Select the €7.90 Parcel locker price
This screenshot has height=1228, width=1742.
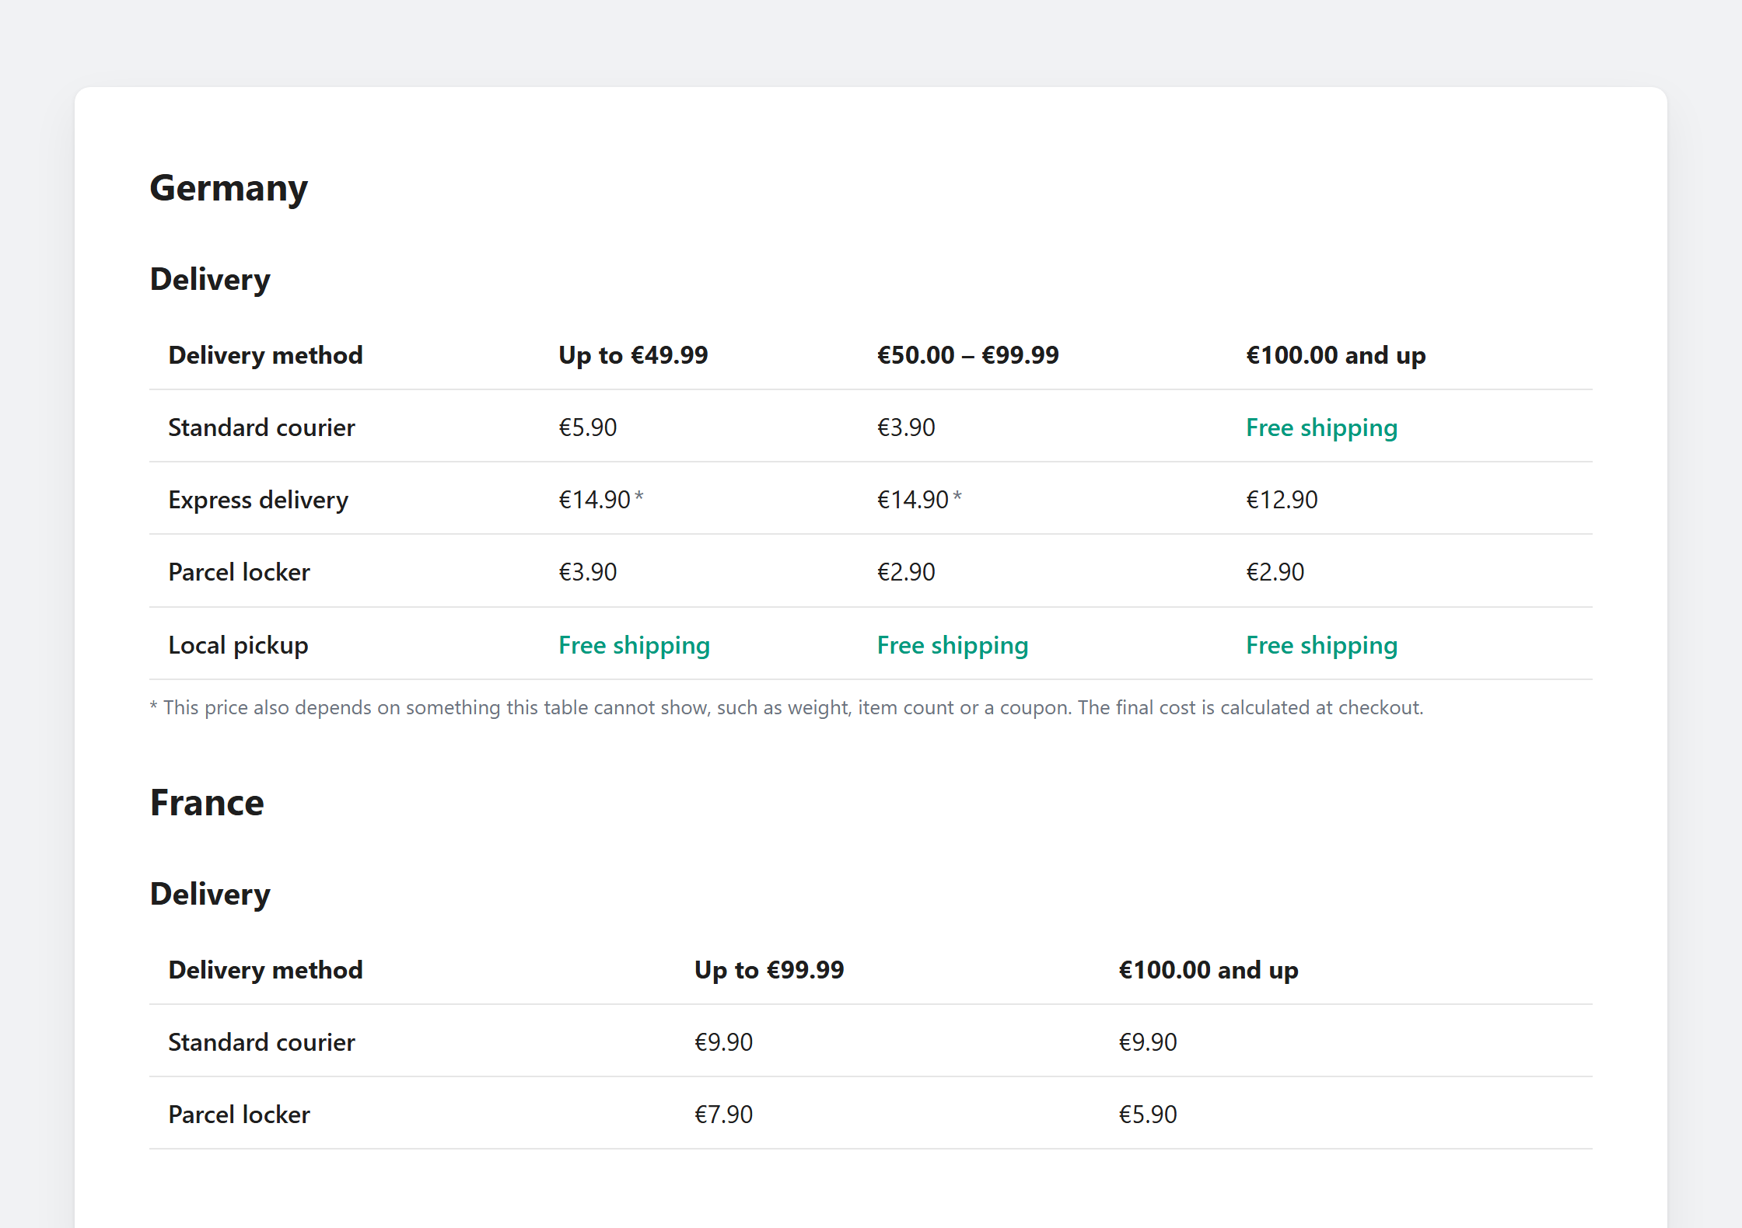(x=724, y=1115)
